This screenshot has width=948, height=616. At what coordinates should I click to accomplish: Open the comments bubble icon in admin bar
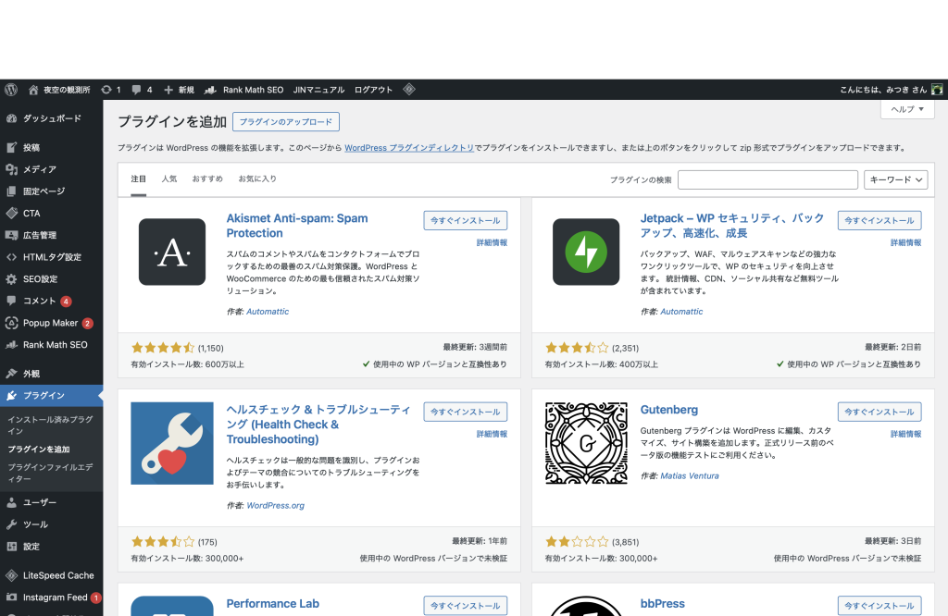point(137,90)
